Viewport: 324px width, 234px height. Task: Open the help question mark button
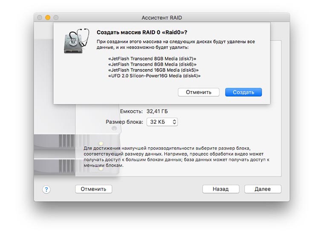click(46, 189)
